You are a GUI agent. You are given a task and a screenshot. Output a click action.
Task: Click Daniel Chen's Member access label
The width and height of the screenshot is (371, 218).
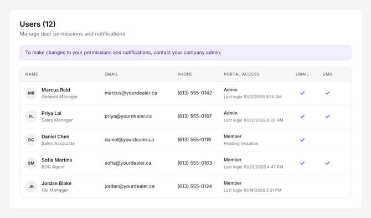click(233, 136)
